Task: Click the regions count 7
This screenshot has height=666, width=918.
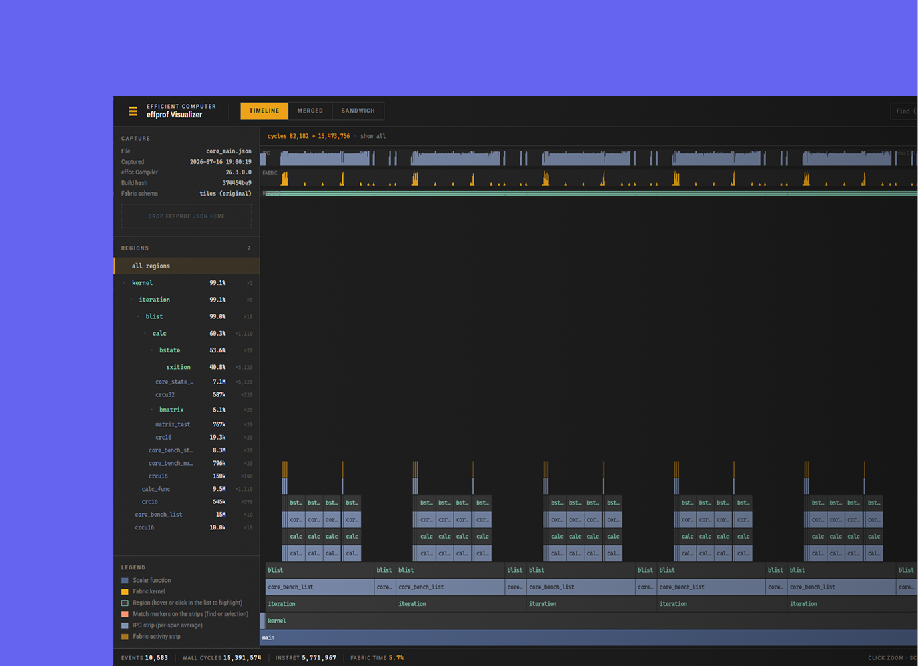Action: pyautogui.click(x=249, y=248)
